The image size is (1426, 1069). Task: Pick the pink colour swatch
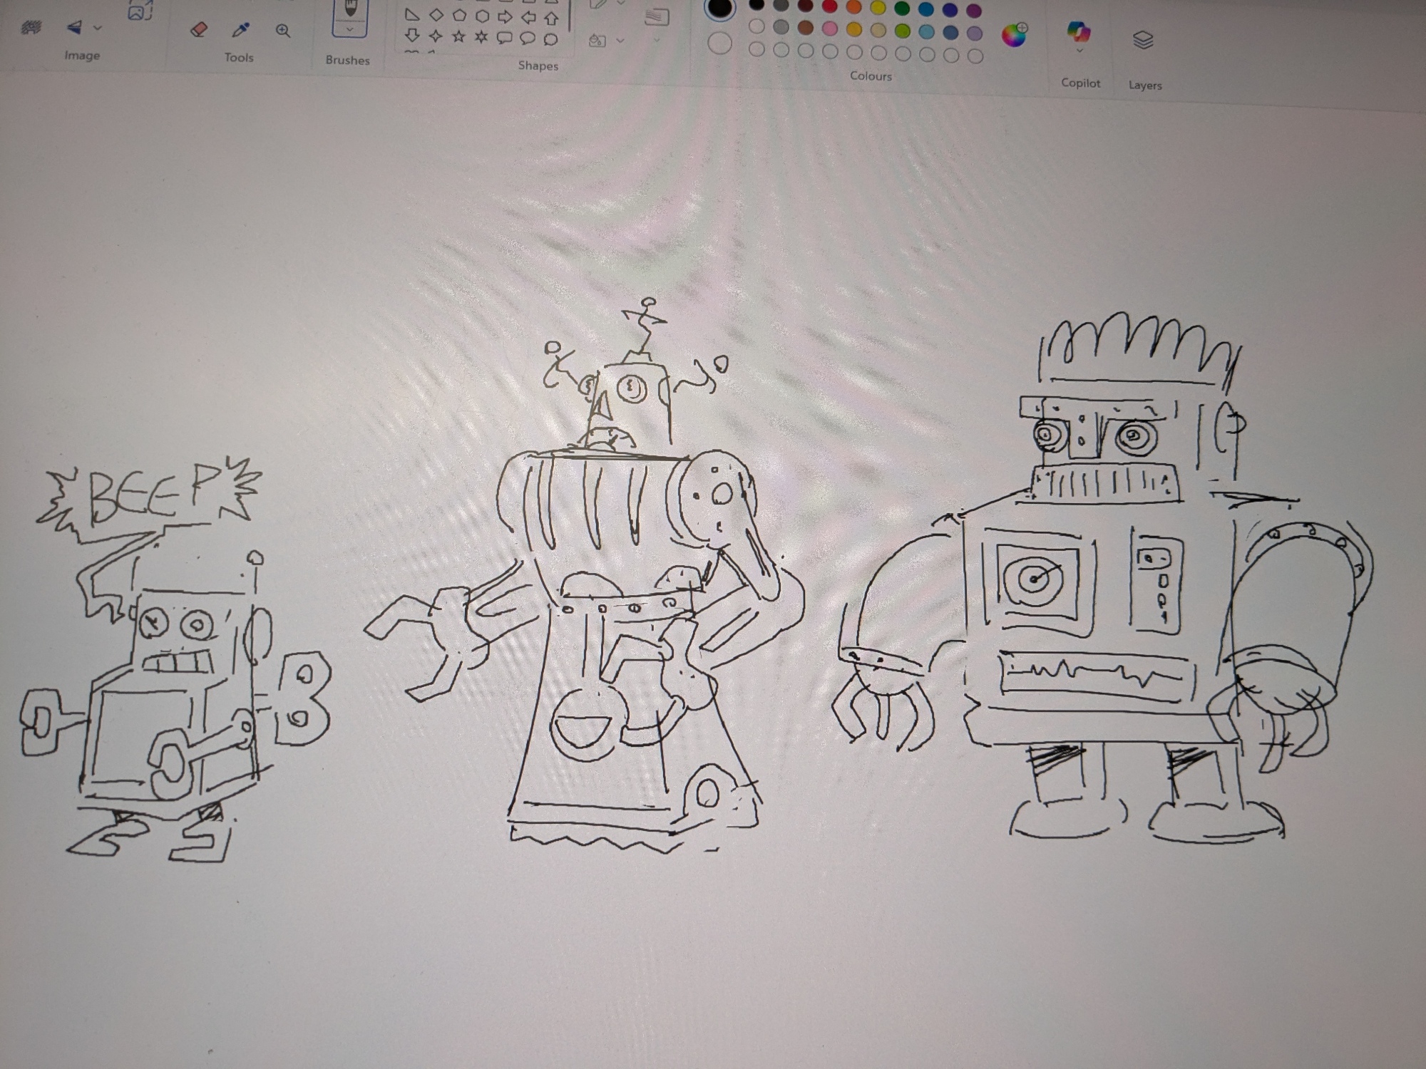[x=829, y=29]
